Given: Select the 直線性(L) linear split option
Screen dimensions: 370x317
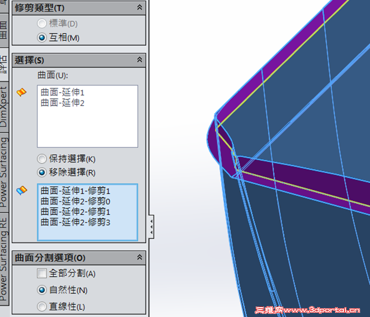Looking at the screenshot, I should pyautogui.click(x=42, y=307).
